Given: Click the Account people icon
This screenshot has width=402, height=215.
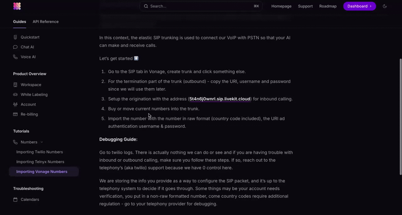Looking at the screenshot, I should point(15,104).
